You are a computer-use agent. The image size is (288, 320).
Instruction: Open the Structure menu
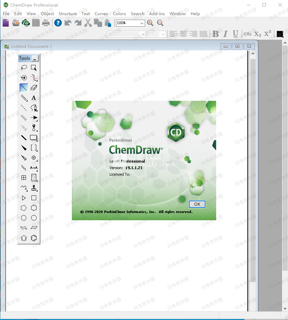click(x=68, y=14)
